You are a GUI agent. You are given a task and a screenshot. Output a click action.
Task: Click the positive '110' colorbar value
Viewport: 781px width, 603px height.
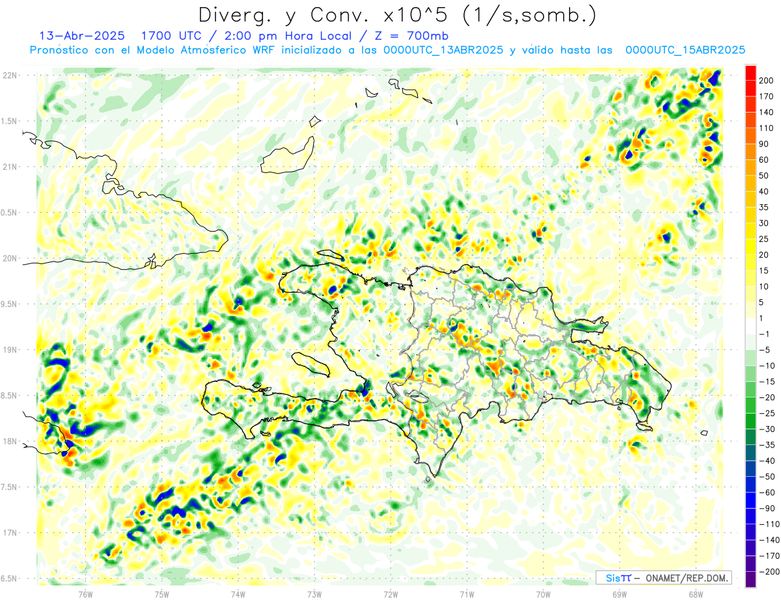[x=768, y=128]
